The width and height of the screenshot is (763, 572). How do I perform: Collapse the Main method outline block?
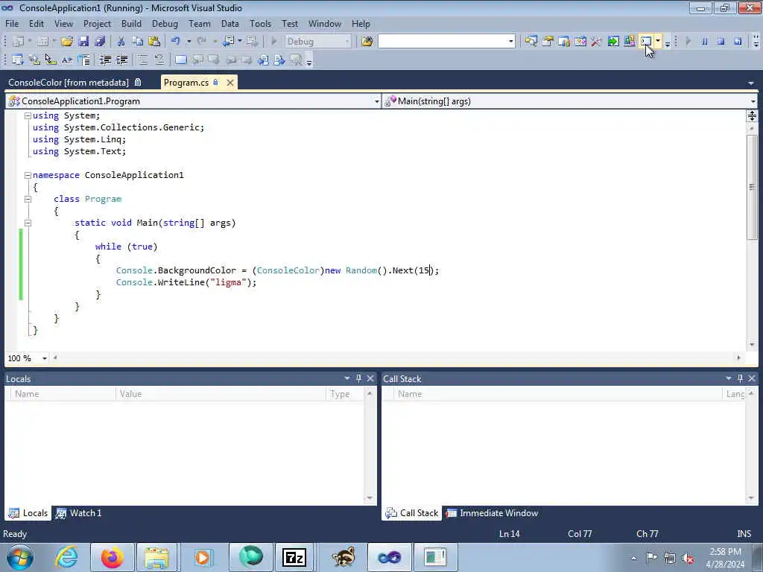[x=28, y=223]
